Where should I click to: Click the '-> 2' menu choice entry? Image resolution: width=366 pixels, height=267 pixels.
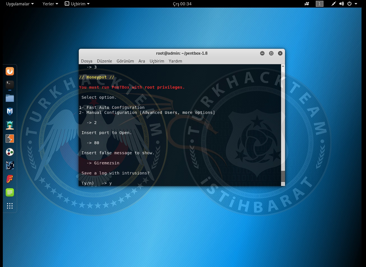pos(92,123)
